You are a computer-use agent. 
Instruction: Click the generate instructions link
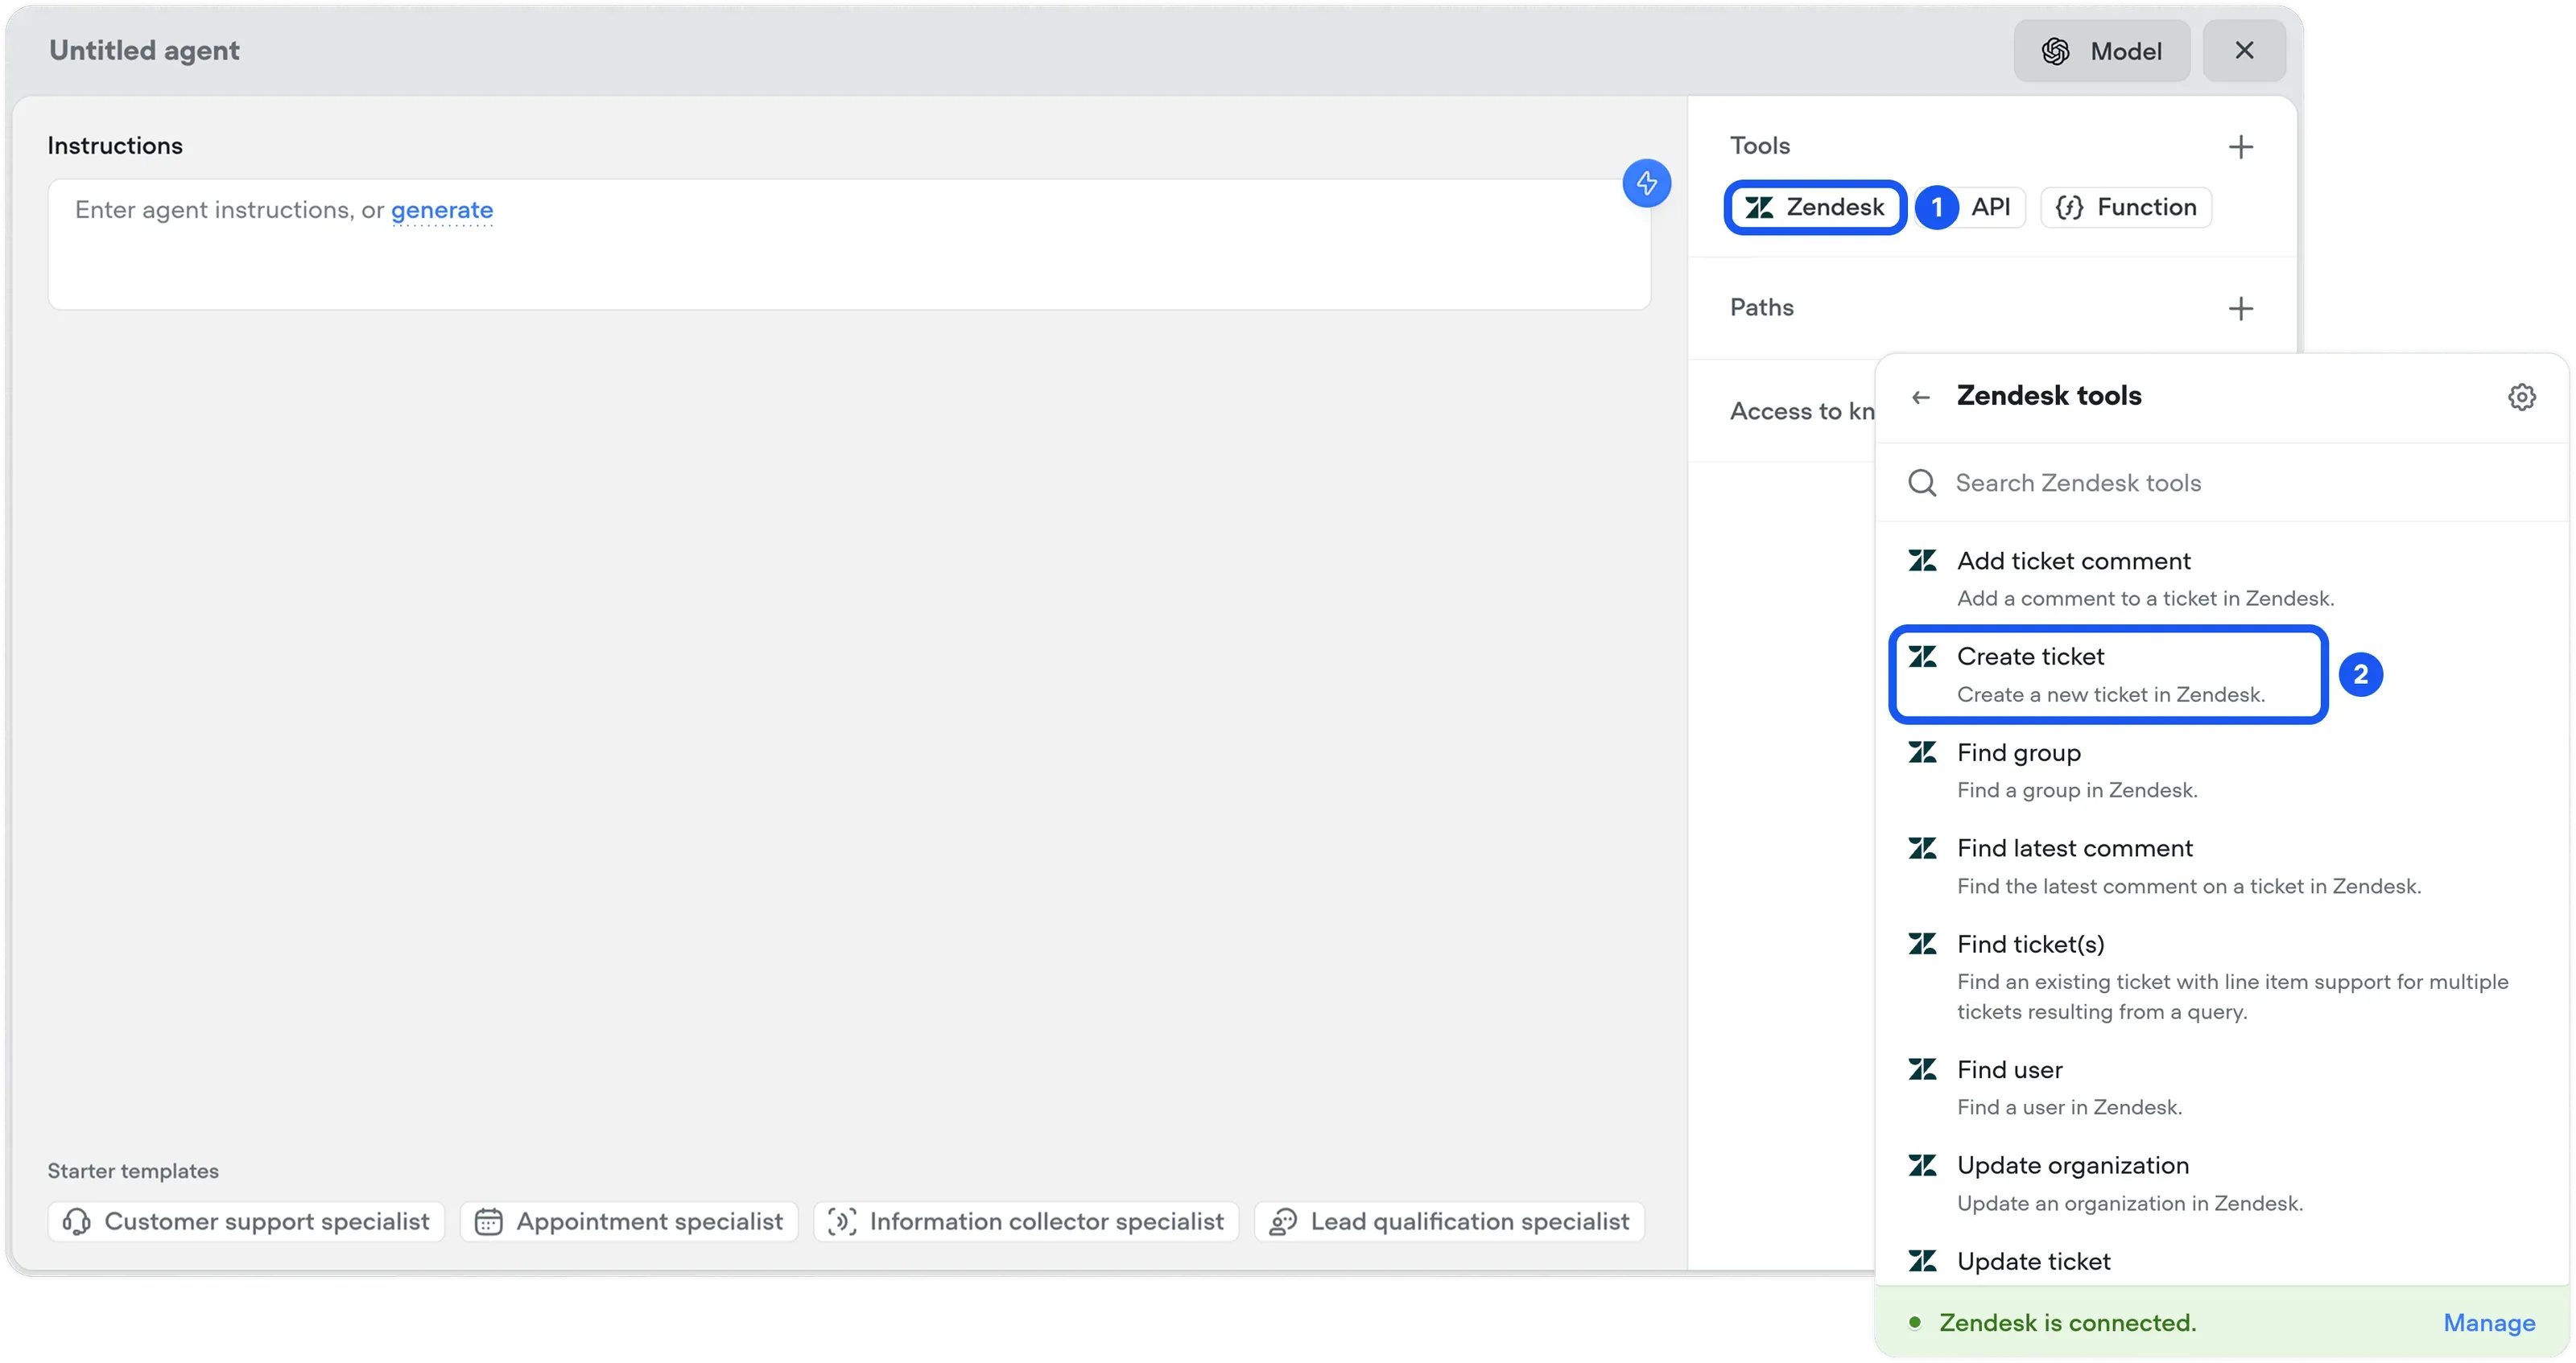(441, 210)
